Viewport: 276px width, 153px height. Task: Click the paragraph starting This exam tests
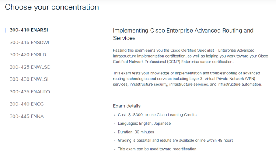(x=188, y=79)
